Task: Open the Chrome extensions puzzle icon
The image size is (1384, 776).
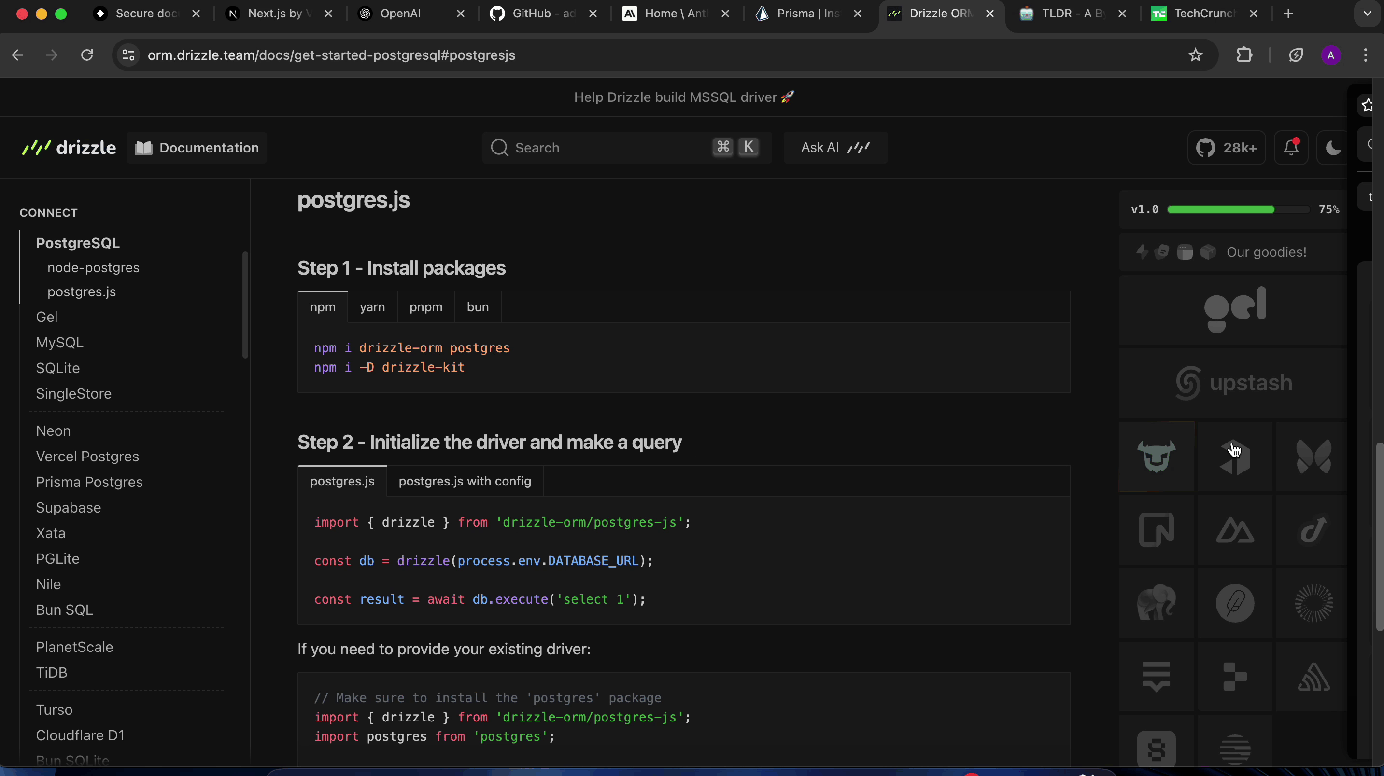Action: (1244, 55)
